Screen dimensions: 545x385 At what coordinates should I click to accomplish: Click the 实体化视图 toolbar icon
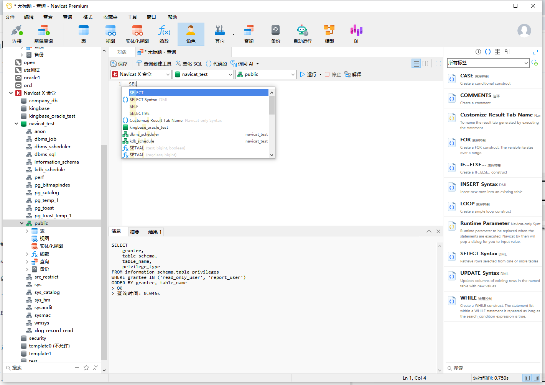coord(137,34)
